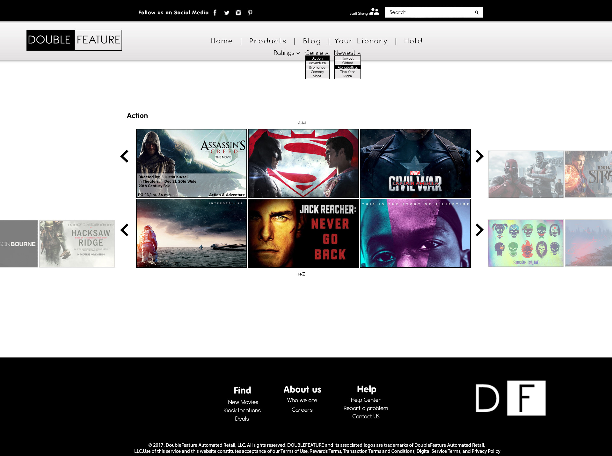Image resolution: width=612 pixels, height=456 pixels.
Task: Click previous arrow for A-M row
Action: click(x=124, y=156)
